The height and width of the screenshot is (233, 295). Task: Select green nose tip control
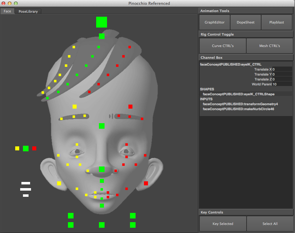(x=102, y=169)
